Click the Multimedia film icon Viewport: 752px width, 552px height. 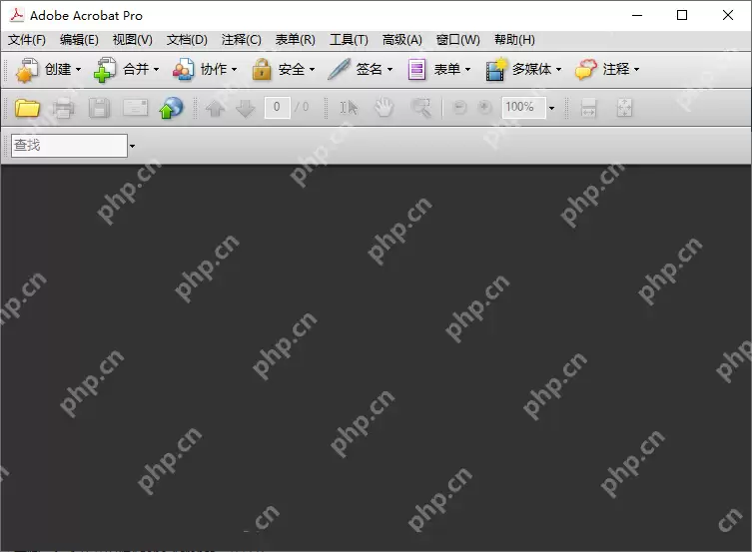tap(496, 70)
